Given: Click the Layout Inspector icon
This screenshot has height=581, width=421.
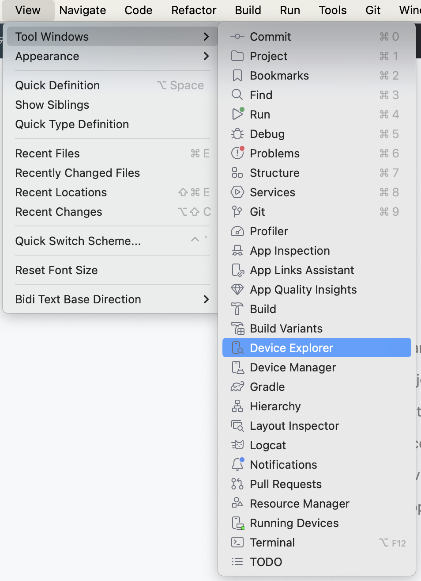Looking at the screenshot, I should (237, 426).
